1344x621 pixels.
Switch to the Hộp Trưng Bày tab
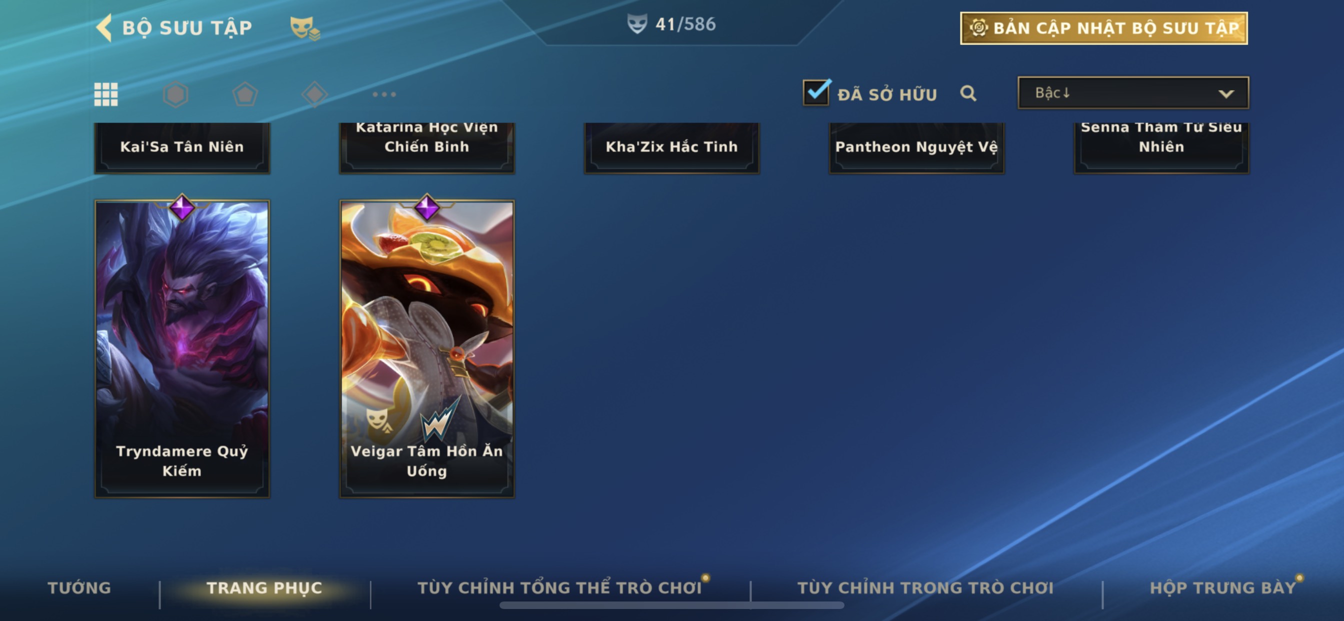tap(1223, 587)
